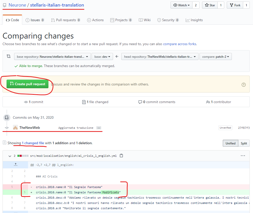
Task: Open the base repository dropdown
Action: 52,57
